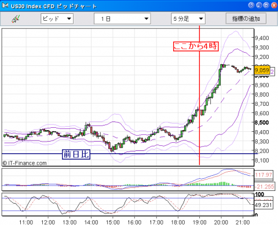The height and width of the screenshot is (225, 278).
Task: Click the 前日比 blue label
Action: [x=76, y=154]
